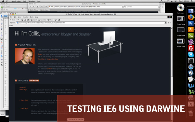Open Blog Action Day link

52,59
